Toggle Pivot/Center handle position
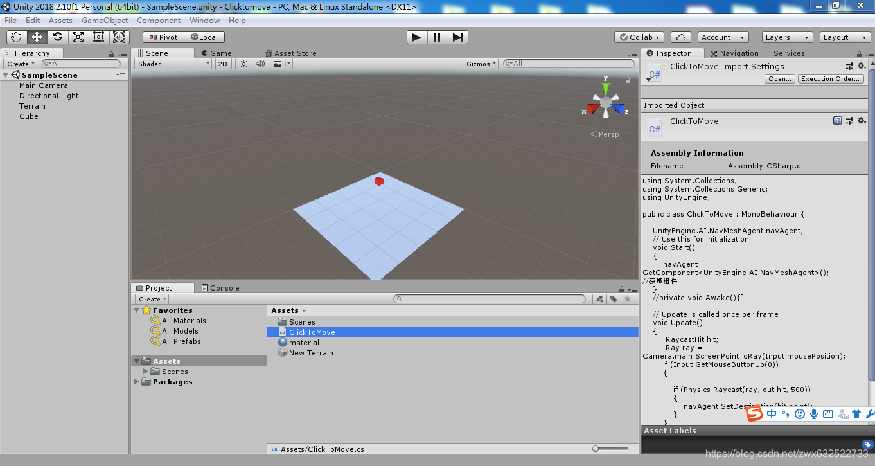 point(163,37)
